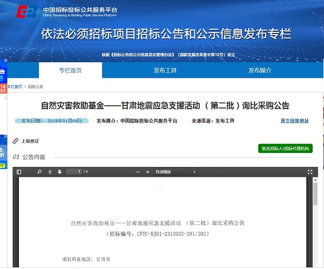Open the 发布工具 tab
324x269 pixels.
[165, 70]
